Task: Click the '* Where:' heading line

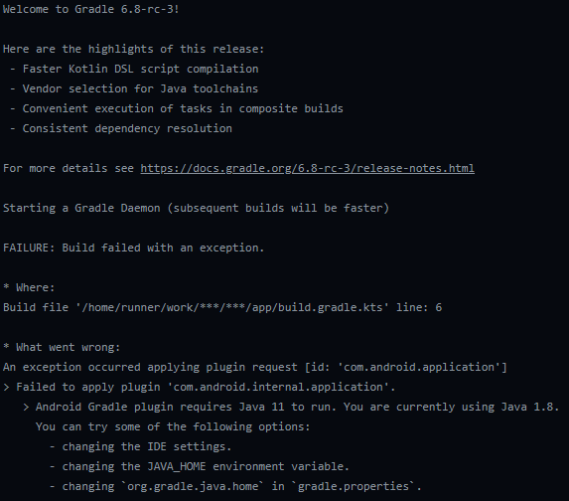Action: [x=29, y=287]
